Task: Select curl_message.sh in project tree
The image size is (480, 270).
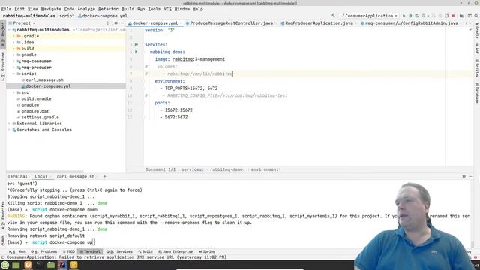Action: pyautogui.click(x=45, y=80)
